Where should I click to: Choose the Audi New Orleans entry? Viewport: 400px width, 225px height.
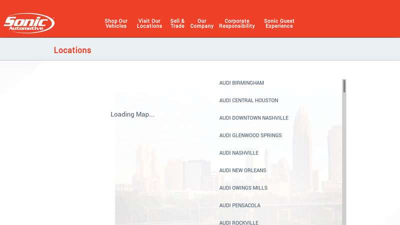pos(242,170)
